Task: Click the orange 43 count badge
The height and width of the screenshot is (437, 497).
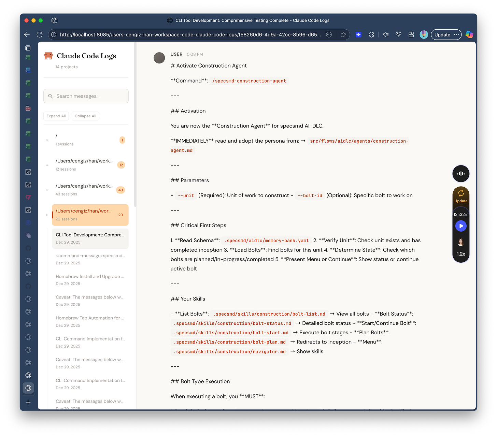Action: [x=120, y=190]
